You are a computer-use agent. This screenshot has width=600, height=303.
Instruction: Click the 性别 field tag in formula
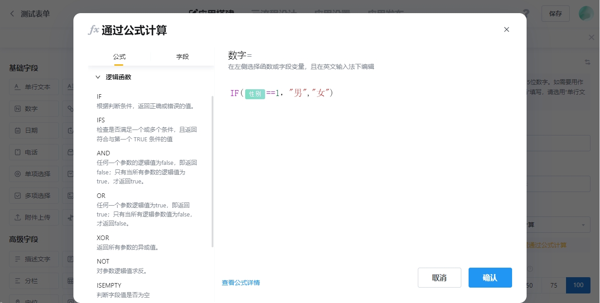[x=255, y=94]
